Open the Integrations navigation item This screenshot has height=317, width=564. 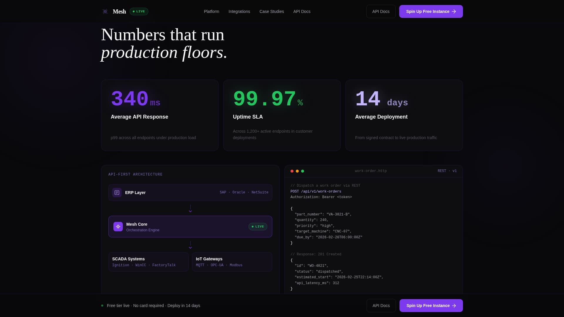tap(239, 11)
